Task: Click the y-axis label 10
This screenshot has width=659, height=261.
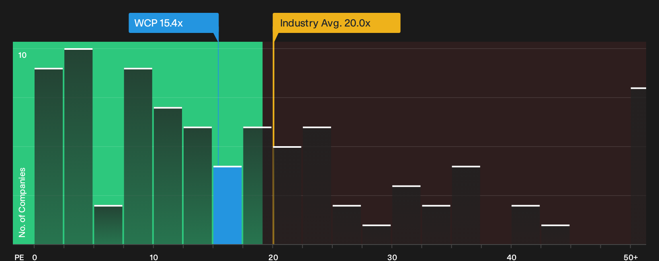Action: [23, 55]
